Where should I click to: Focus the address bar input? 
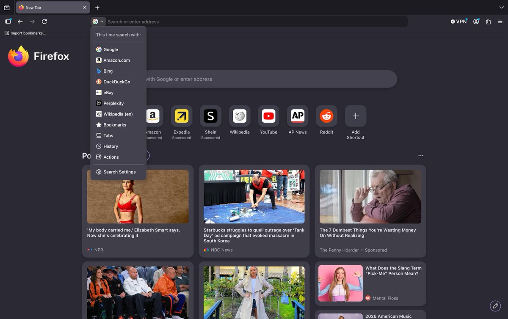click(x=256, y=22)
